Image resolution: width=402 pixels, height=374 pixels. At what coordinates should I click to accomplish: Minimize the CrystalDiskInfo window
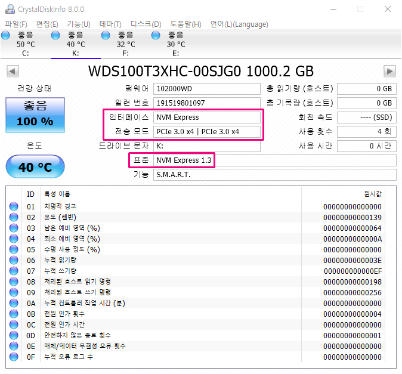pyautogui.click(x=333, y=9)
